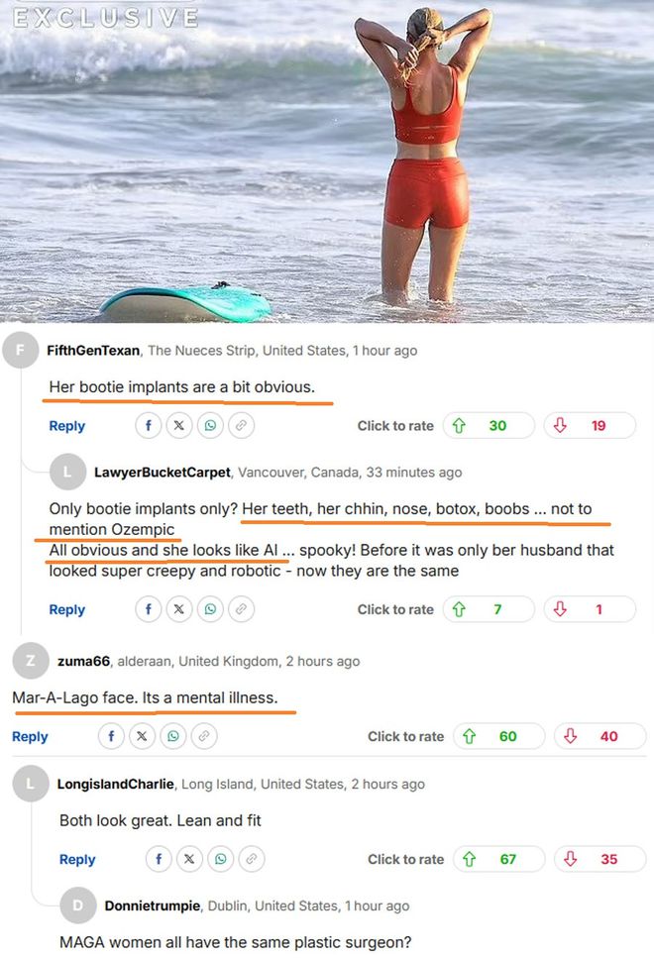Open the exclusive beach photo
The image size is (654, 958).
pyautogui.click(x=327, y=161)
